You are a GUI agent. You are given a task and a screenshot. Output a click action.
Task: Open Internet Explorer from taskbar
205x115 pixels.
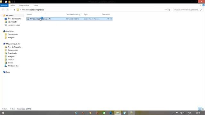pyautogui.click(x=76, y=113)
